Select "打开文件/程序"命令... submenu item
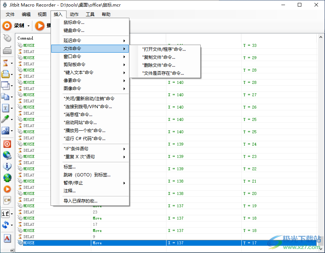This screenshot has width=325, height=253. [165, 49]
